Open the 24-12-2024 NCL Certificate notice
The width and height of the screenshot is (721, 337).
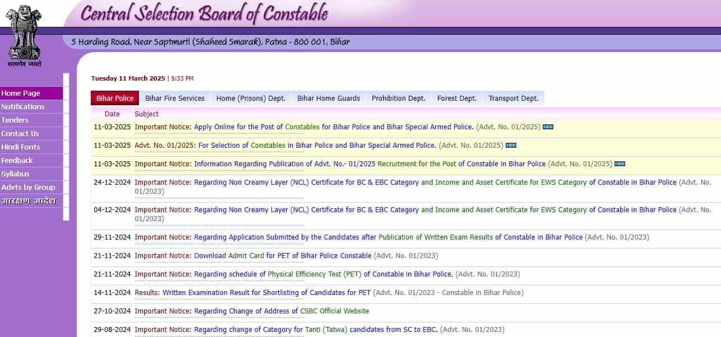(435, 182)
